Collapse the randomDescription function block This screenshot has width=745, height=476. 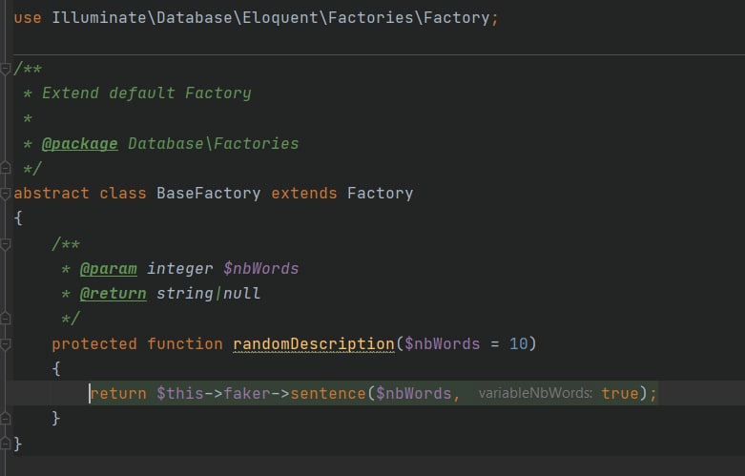5,344
